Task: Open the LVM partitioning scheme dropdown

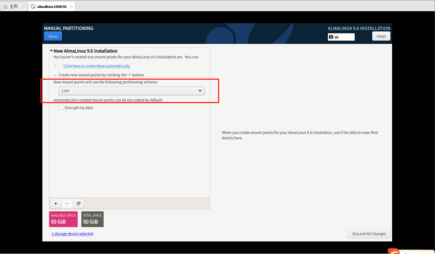Action: click(x=132, y=91)
